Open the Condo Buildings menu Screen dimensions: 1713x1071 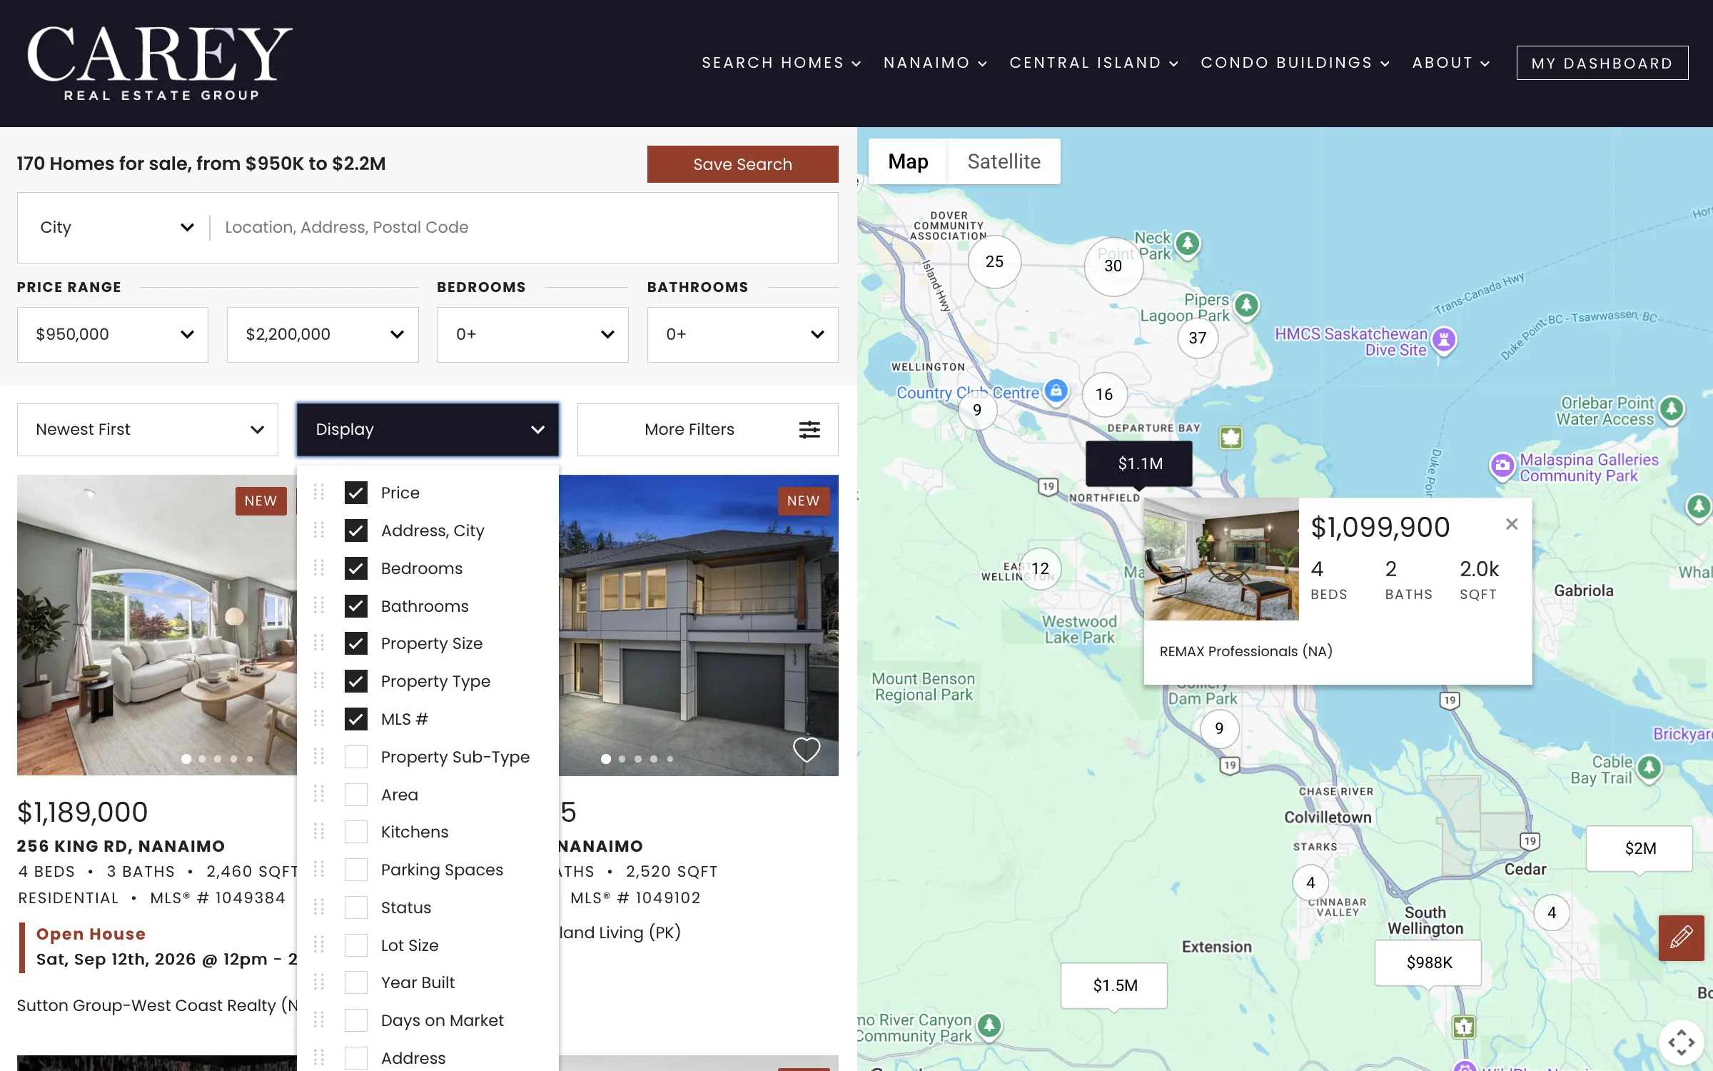point(1295,63)
